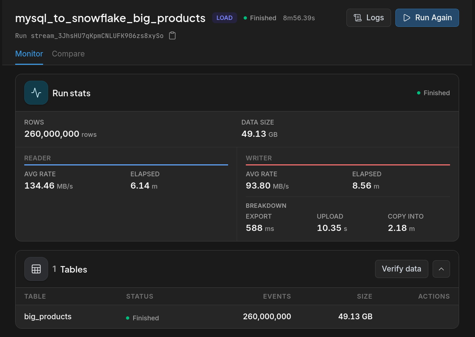Click the Tables grid icon
This screenshot has width=475, height=337.
click(x=36, y=269)
